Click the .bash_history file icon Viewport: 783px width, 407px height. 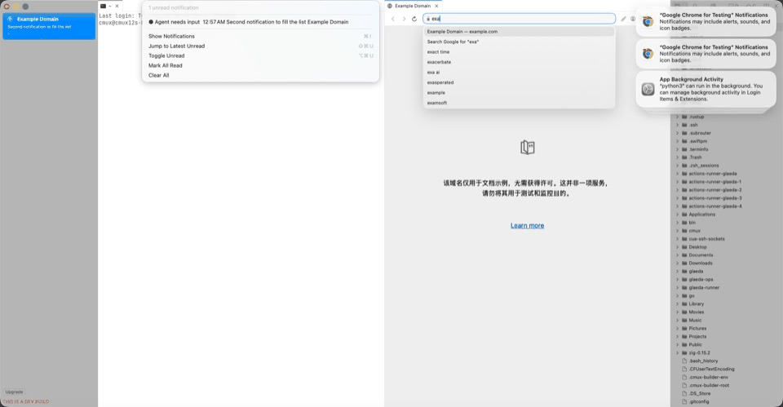(684, 361)
